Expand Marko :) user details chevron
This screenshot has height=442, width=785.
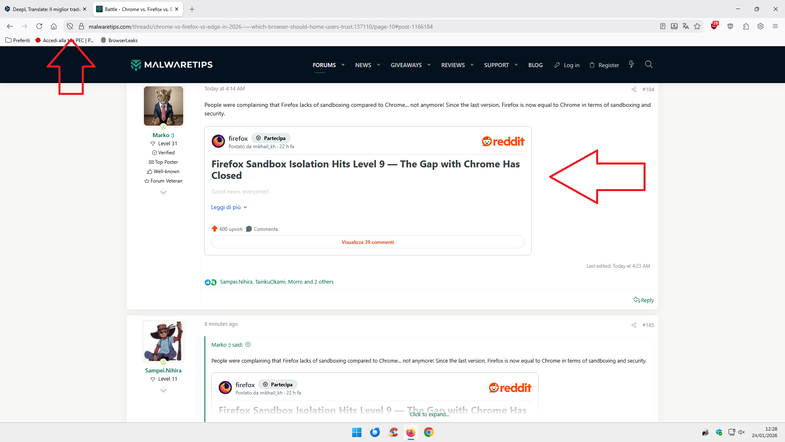point(163,192)
